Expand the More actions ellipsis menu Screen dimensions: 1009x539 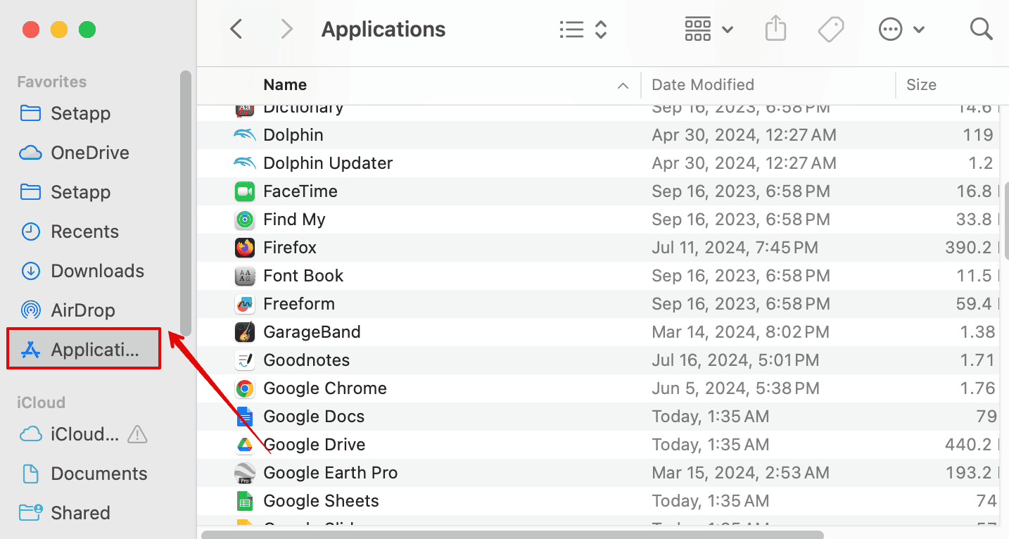[x=901, y=30]
